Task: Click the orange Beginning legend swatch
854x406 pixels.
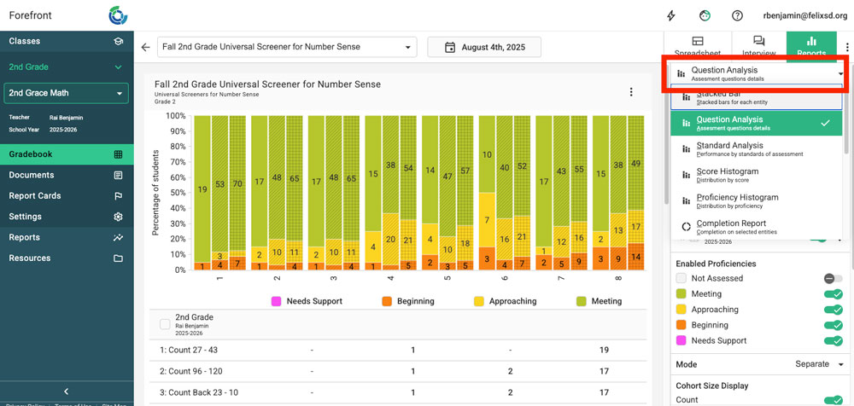Action: click(387, 301)
